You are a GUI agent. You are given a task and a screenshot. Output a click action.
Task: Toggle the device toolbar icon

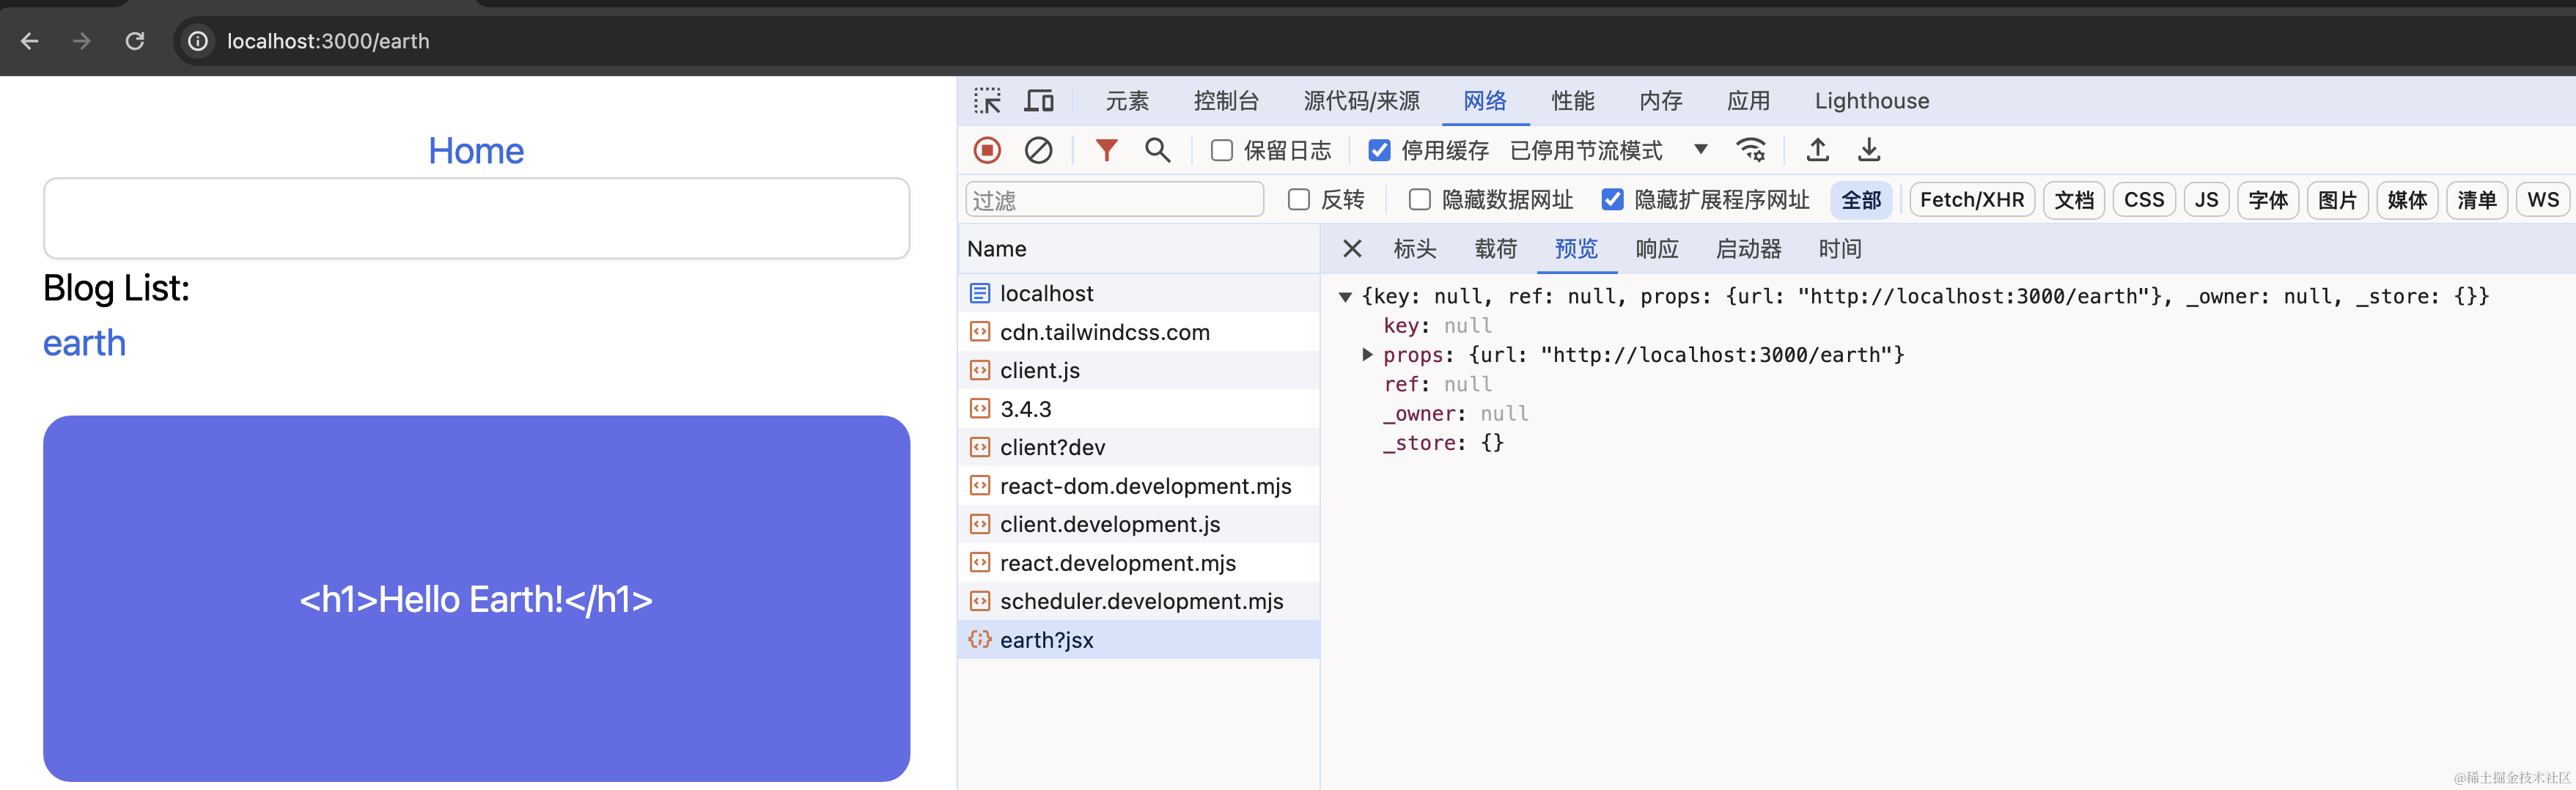[1039, 101]
